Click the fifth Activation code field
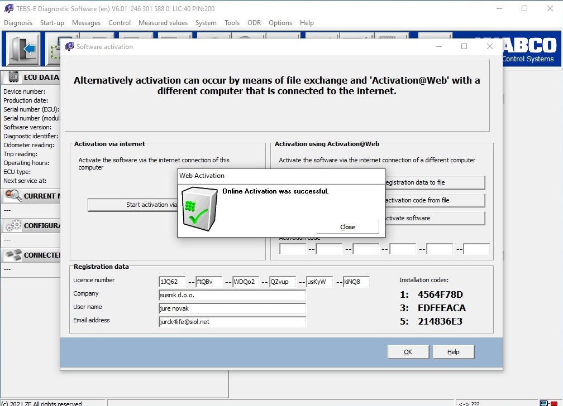563x406 pixels. point(440,249)
